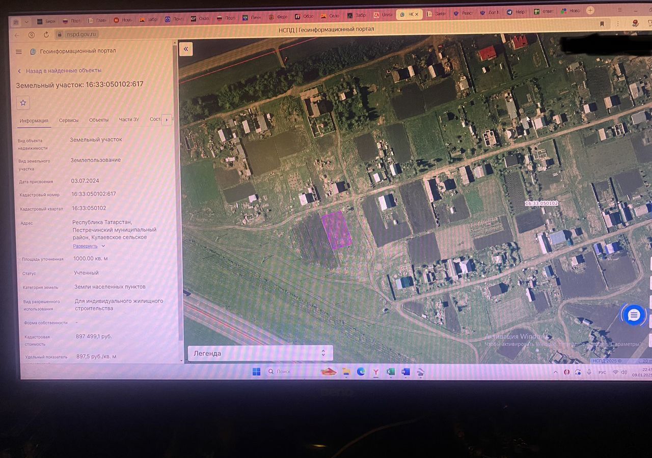
Task: Open Wi-Fi network tray icon
Action: [615, 373]
